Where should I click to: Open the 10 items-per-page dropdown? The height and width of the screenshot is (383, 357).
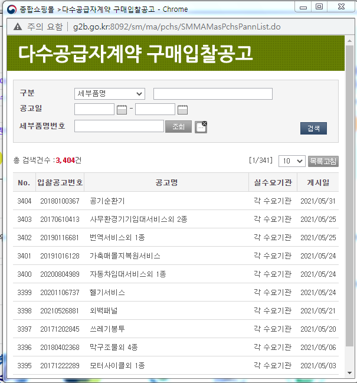(x=292, y=161)
